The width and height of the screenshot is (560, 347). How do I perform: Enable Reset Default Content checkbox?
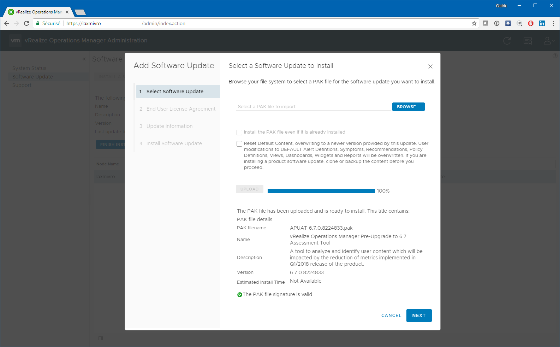tap(239, 144)
